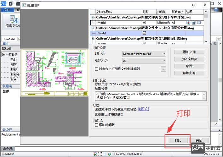This screenshot has width=223, height=157.
Task: Click the page layout icon in first Model row
Action: click(199, 23)
